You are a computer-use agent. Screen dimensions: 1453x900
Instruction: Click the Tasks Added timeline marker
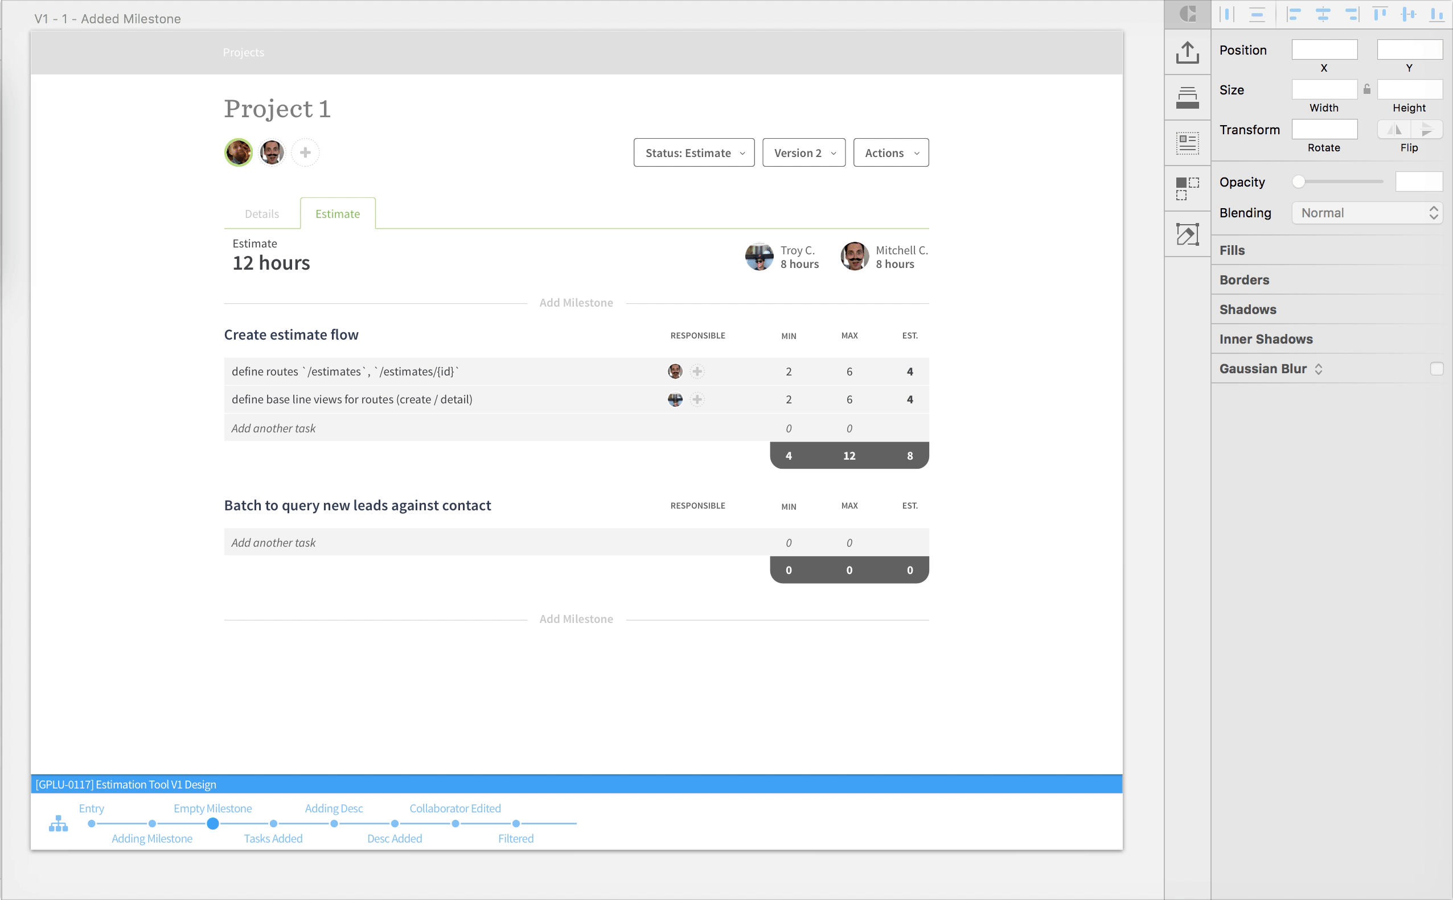tap(273, 824)
